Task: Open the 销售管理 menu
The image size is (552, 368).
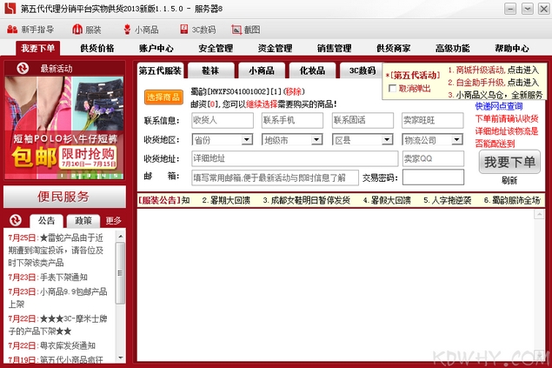Action: click(x=334, y=48)
